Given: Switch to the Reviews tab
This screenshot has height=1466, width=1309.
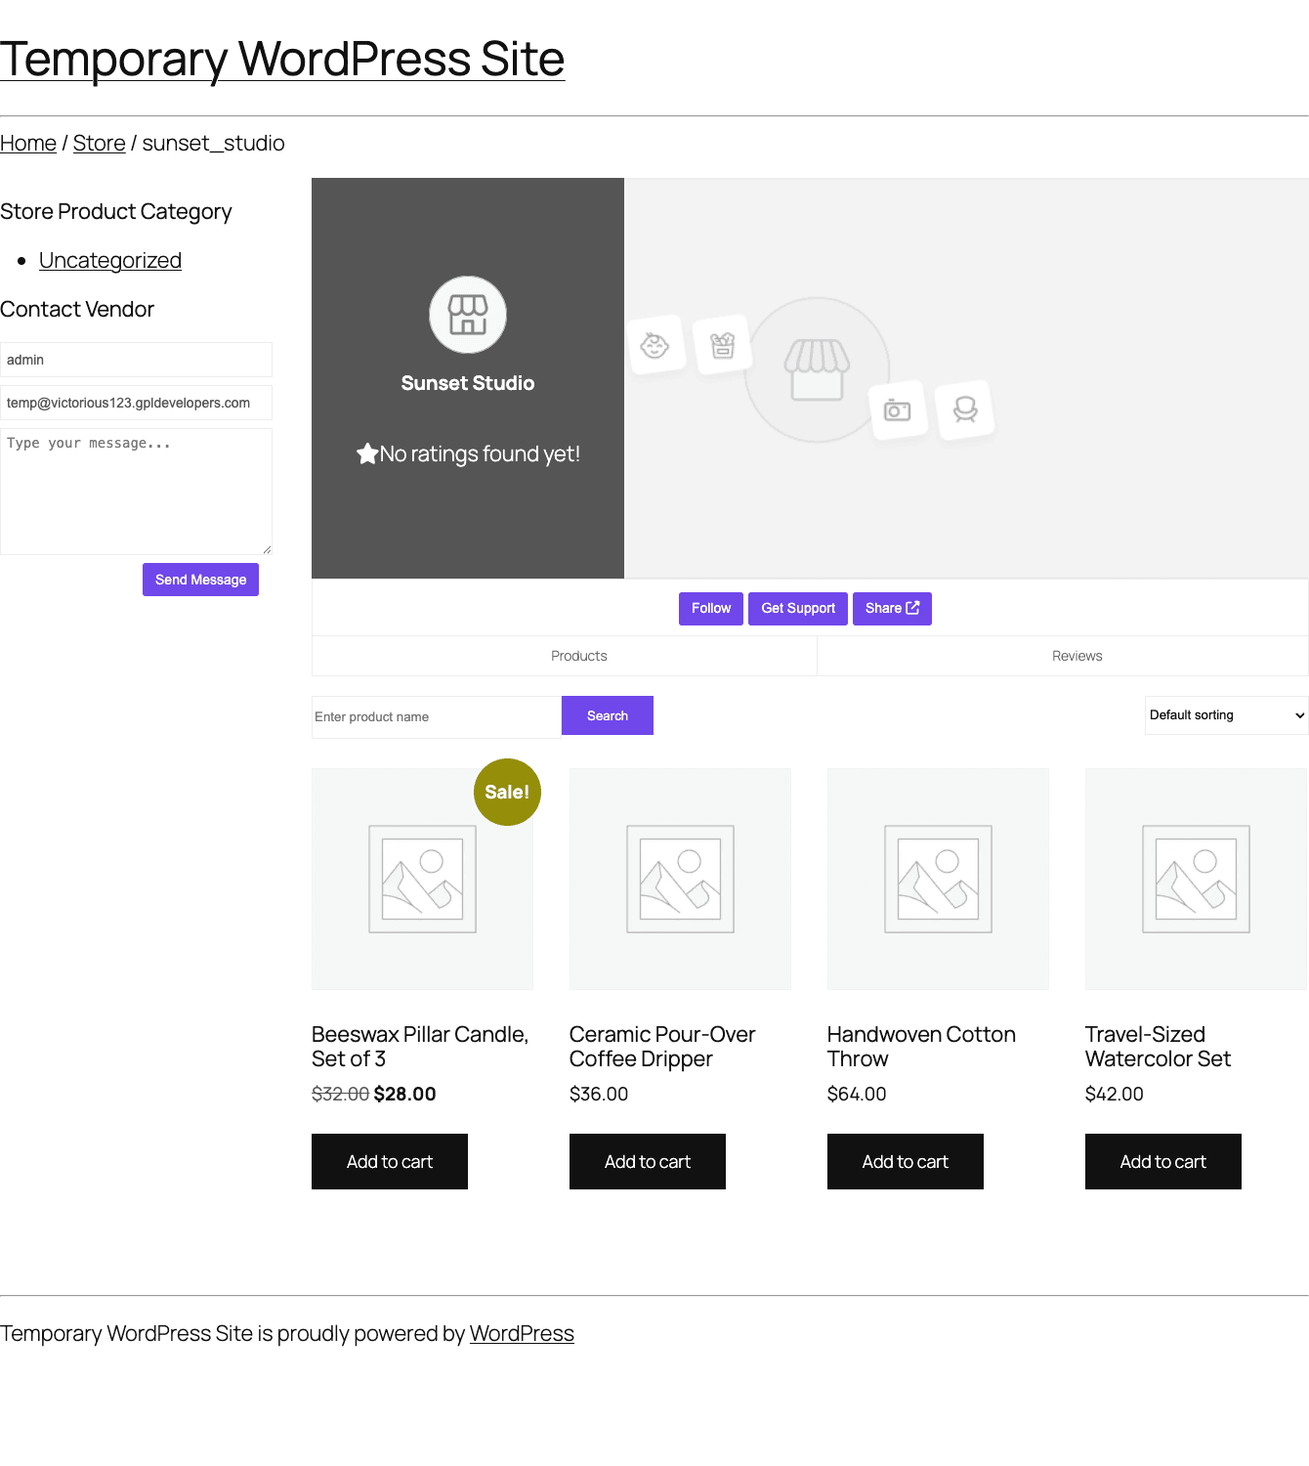Looking at the screenshot, I should pyautogui.click(x=1077, y=656).
